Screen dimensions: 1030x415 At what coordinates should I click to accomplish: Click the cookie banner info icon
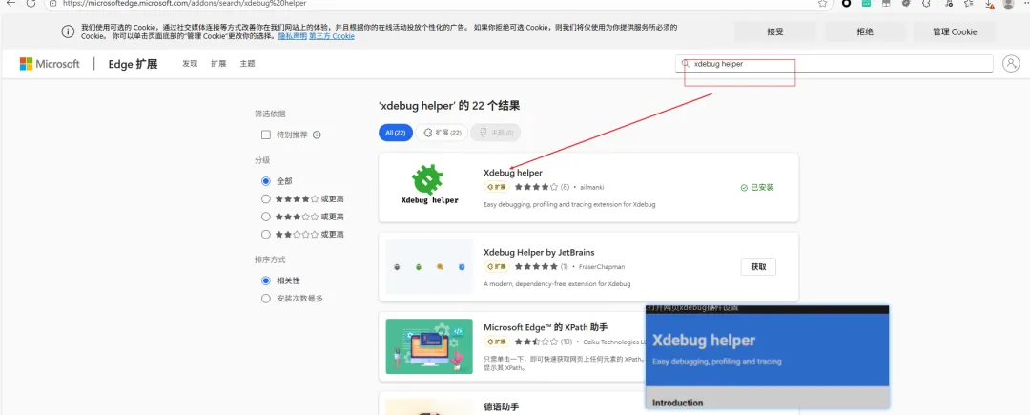tap(67, 31)
